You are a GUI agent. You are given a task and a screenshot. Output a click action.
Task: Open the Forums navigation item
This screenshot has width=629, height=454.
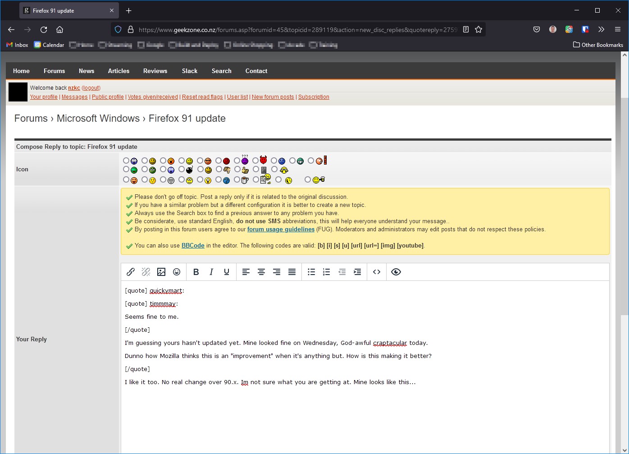54,71
